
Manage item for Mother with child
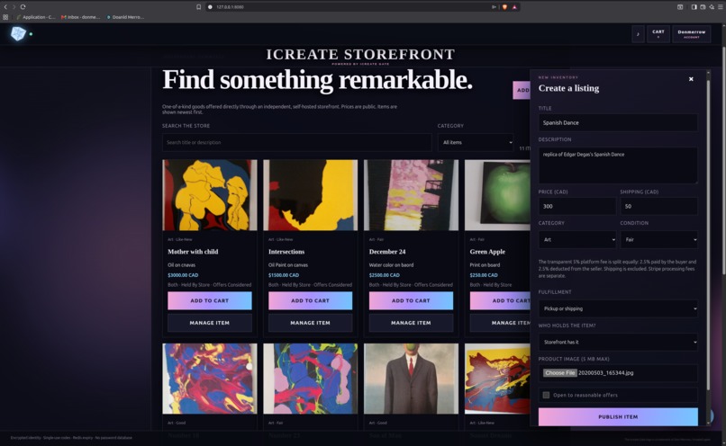tap(209, 323)
